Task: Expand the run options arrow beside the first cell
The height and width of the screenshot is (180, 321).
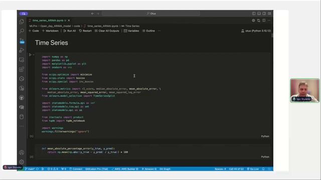Action: tap(34, 54)
